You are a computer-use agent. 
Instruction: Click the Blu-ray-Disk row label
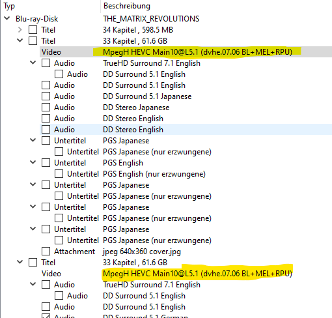pyautogui.click(x=36, y=19)
